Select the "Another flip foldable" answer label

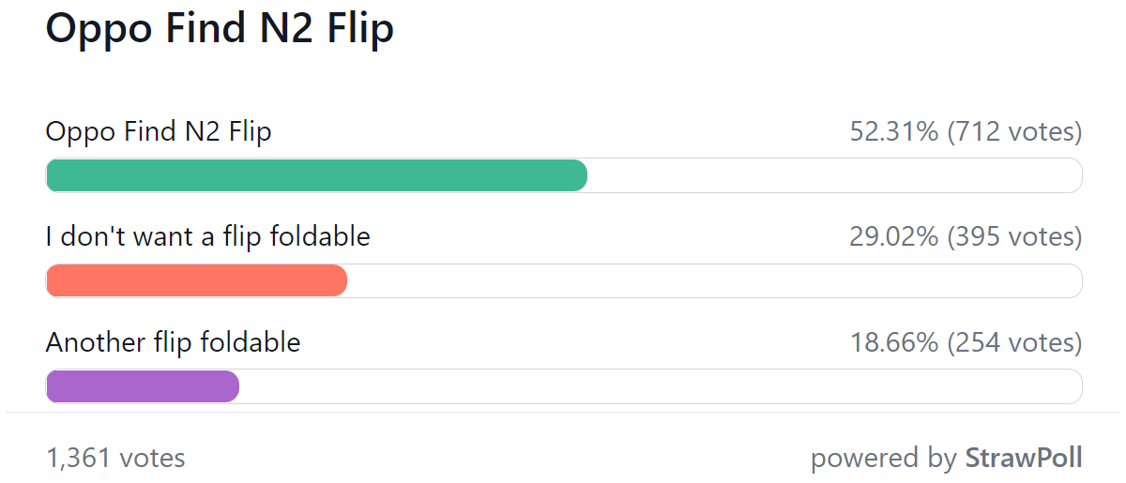(174, 343)
